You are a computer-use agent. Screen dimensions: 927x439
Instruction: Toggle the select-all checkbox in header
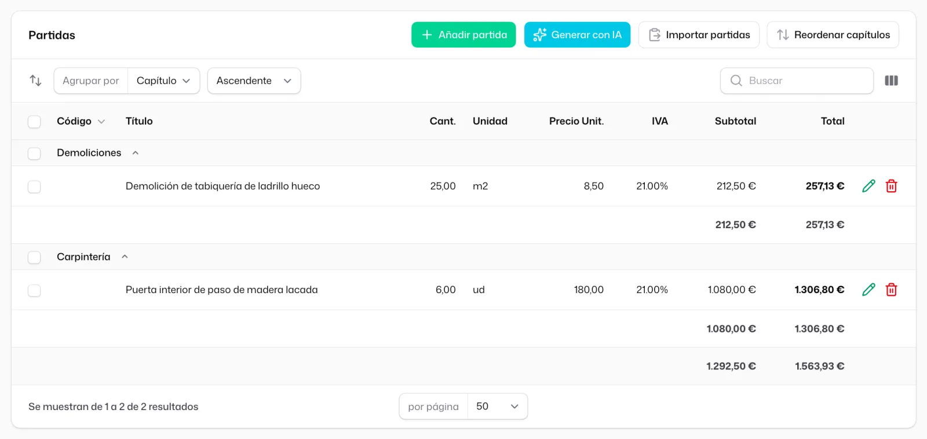34,122
